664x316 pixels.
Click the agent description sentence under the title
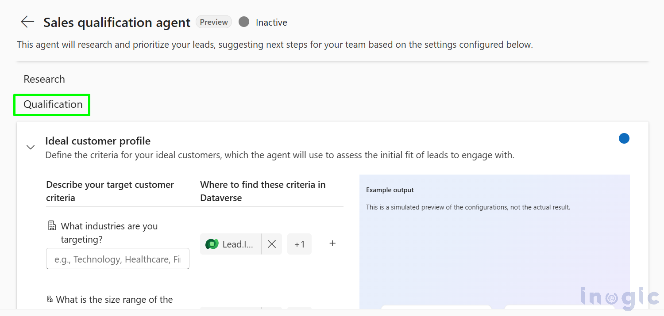275,45
